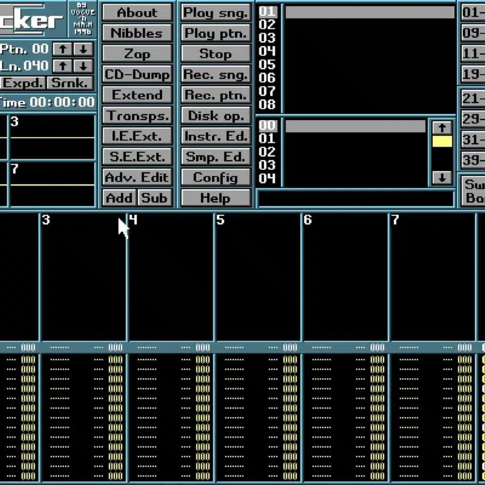485x485 pixels.
Task: Click the About button
Action: click(x=137, y=13)
